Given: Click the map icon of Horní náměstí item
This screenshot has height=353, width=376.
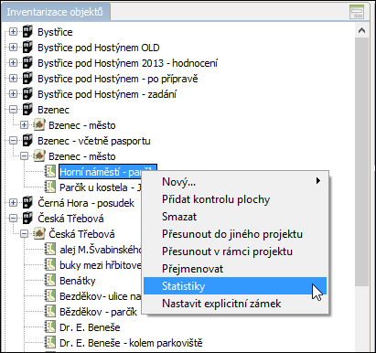Looking at the screenshot, I should 49,171.
